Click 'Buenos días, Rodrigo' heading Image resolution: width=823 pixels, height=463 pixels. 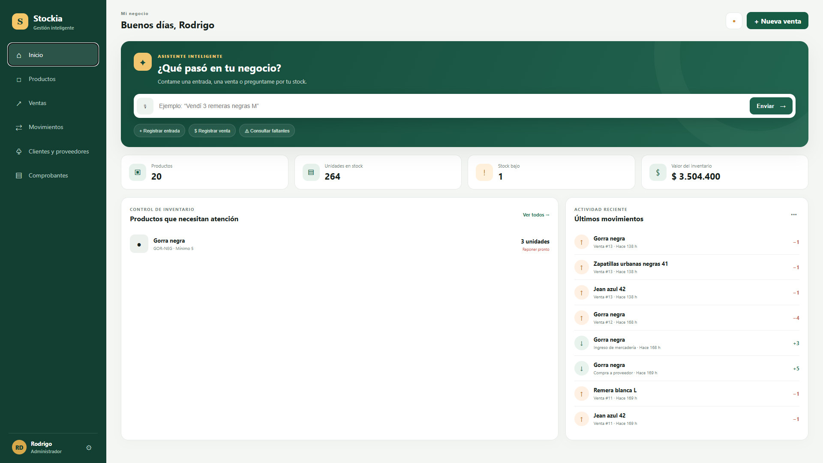[168, 25]
